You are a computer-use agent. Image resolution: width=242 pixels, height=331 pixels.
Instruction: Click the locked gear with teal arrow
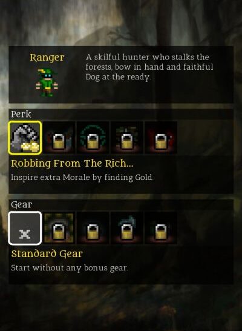[127, 228]
